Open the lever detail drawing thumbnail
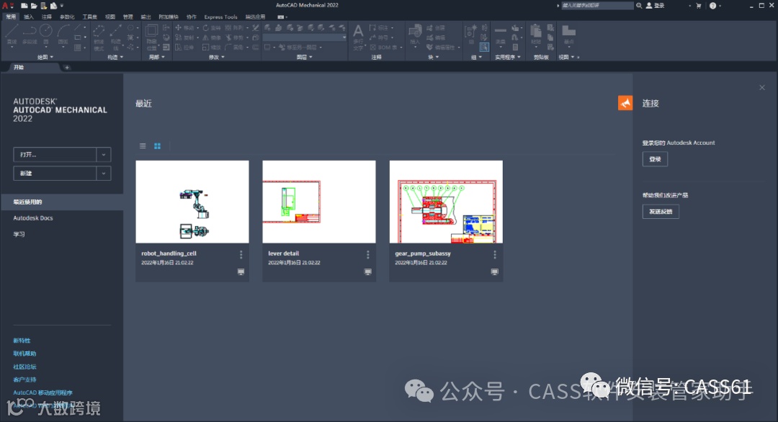The image size is (778, 422). pos(319,202)
